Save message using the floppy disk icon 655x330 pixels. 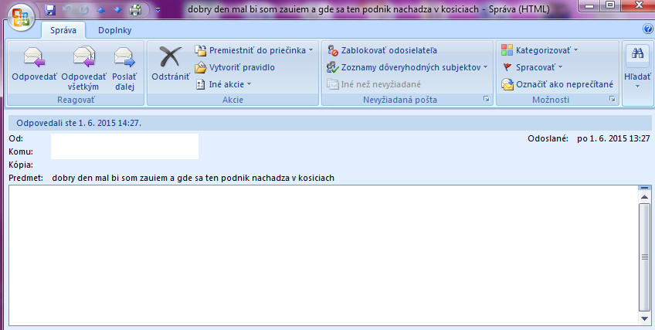[x=50, y=9]
